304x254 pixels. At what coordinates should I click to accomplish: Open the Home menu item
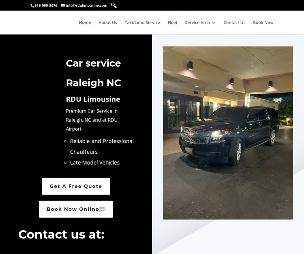coord(85,23)
